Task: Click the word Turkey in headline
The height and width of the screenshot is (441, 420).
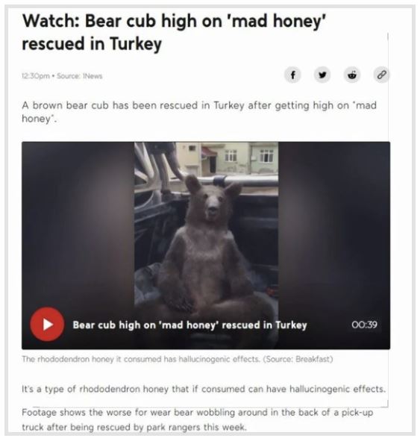Action: (x=136, y=44)
